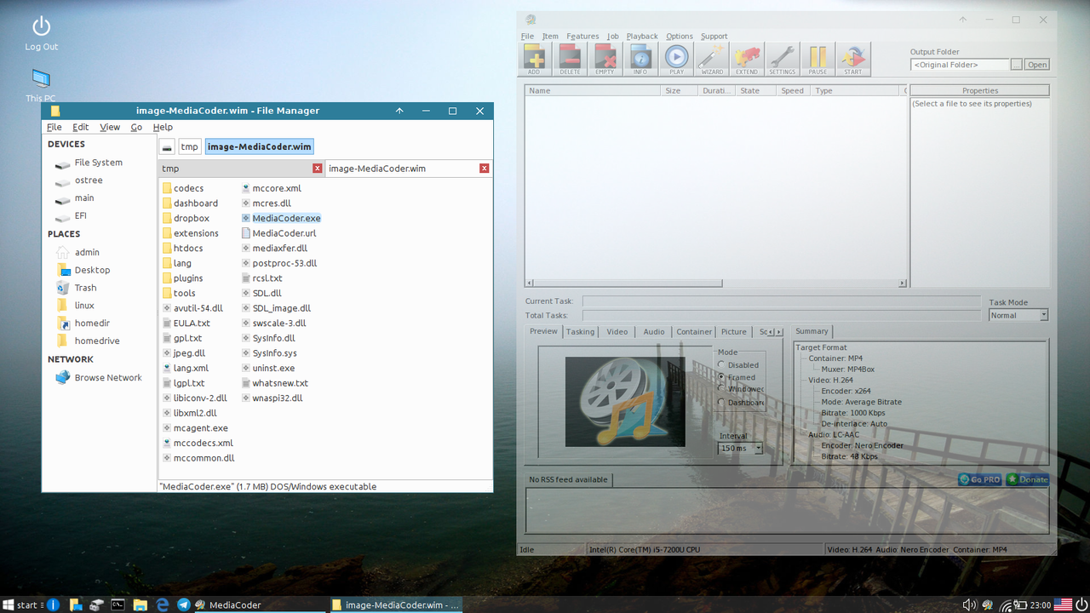Click the start button on taskbar
Viewport: 1090px width, 613px height.
tap(20, 604)
